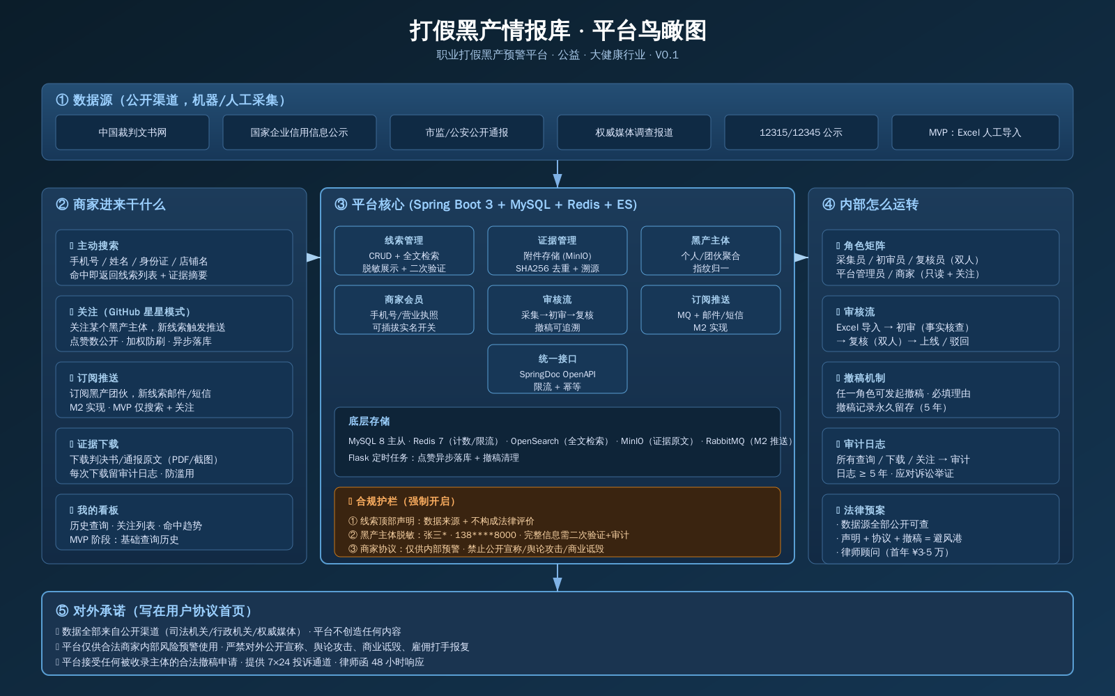Click the 数据全部来自公开渠道 commitment line
Screen dimensions: 1115x696
tap(229, 632)
